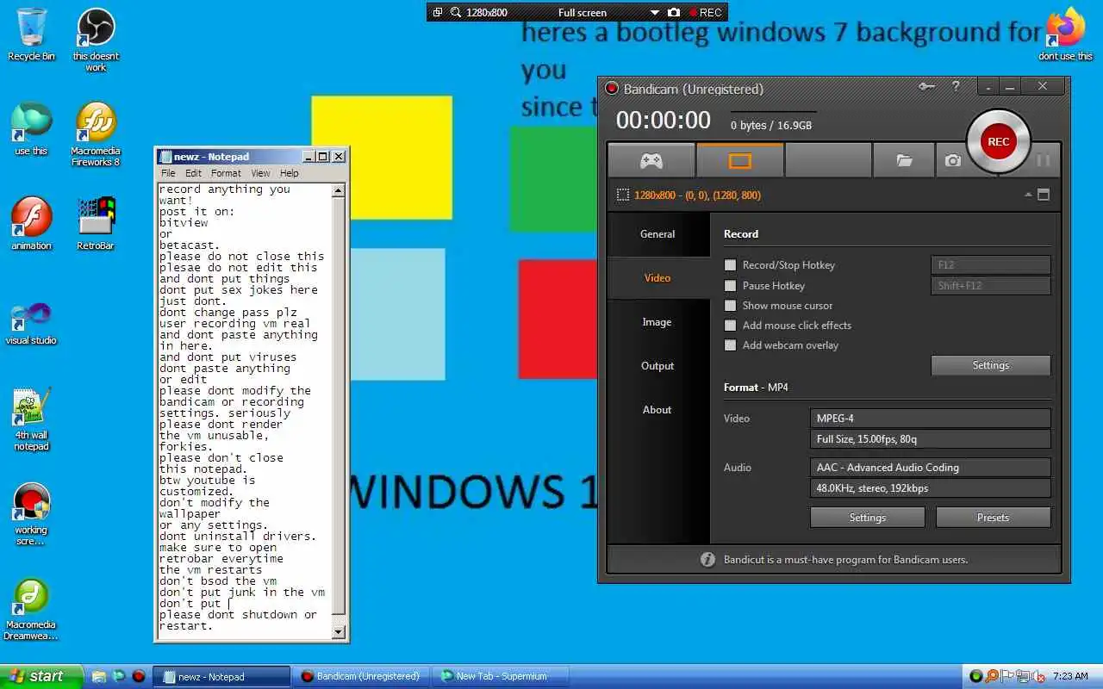Switch to Bandicam General tab
Image resolution: width=1103 pixels, height=689 pixels.
[657, 234]
